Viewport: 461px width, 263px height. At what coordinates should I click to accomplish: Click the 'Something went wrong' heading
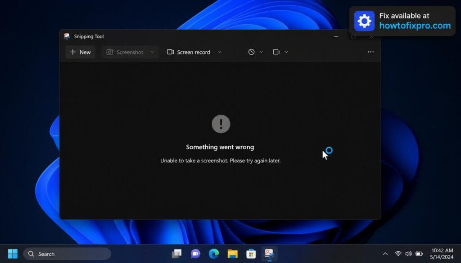click(220, 147)
